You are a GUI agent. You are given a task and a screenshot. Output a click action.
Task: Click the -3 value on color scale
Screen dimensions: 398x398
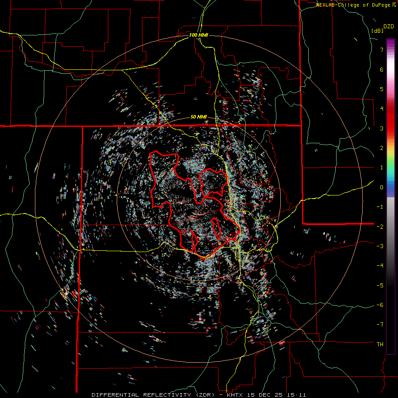click(380, 246)
